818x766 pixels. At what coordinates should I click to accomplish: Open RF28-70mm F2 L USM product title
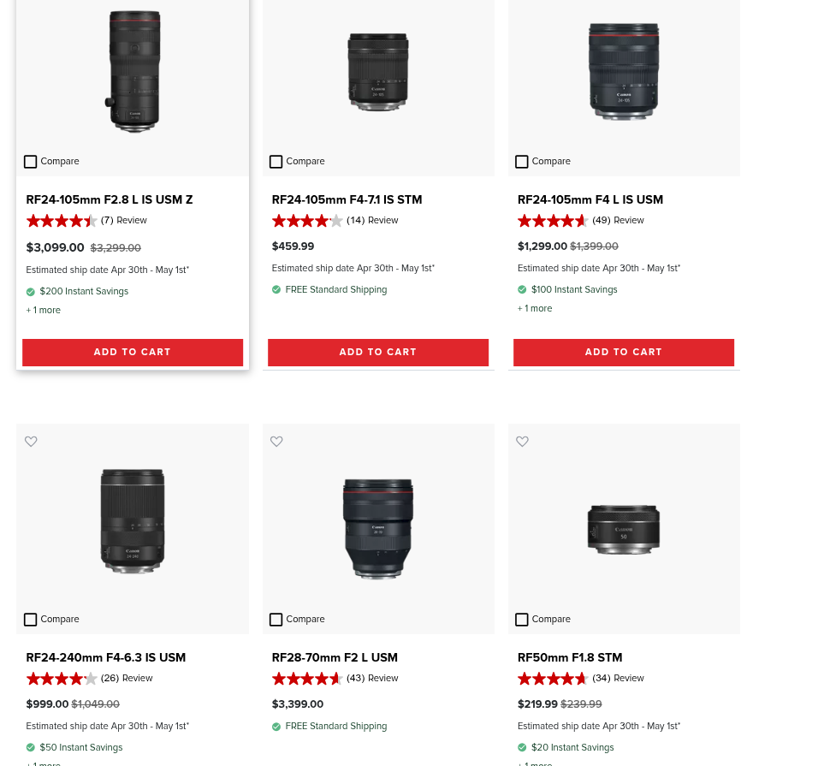[335, 657]
